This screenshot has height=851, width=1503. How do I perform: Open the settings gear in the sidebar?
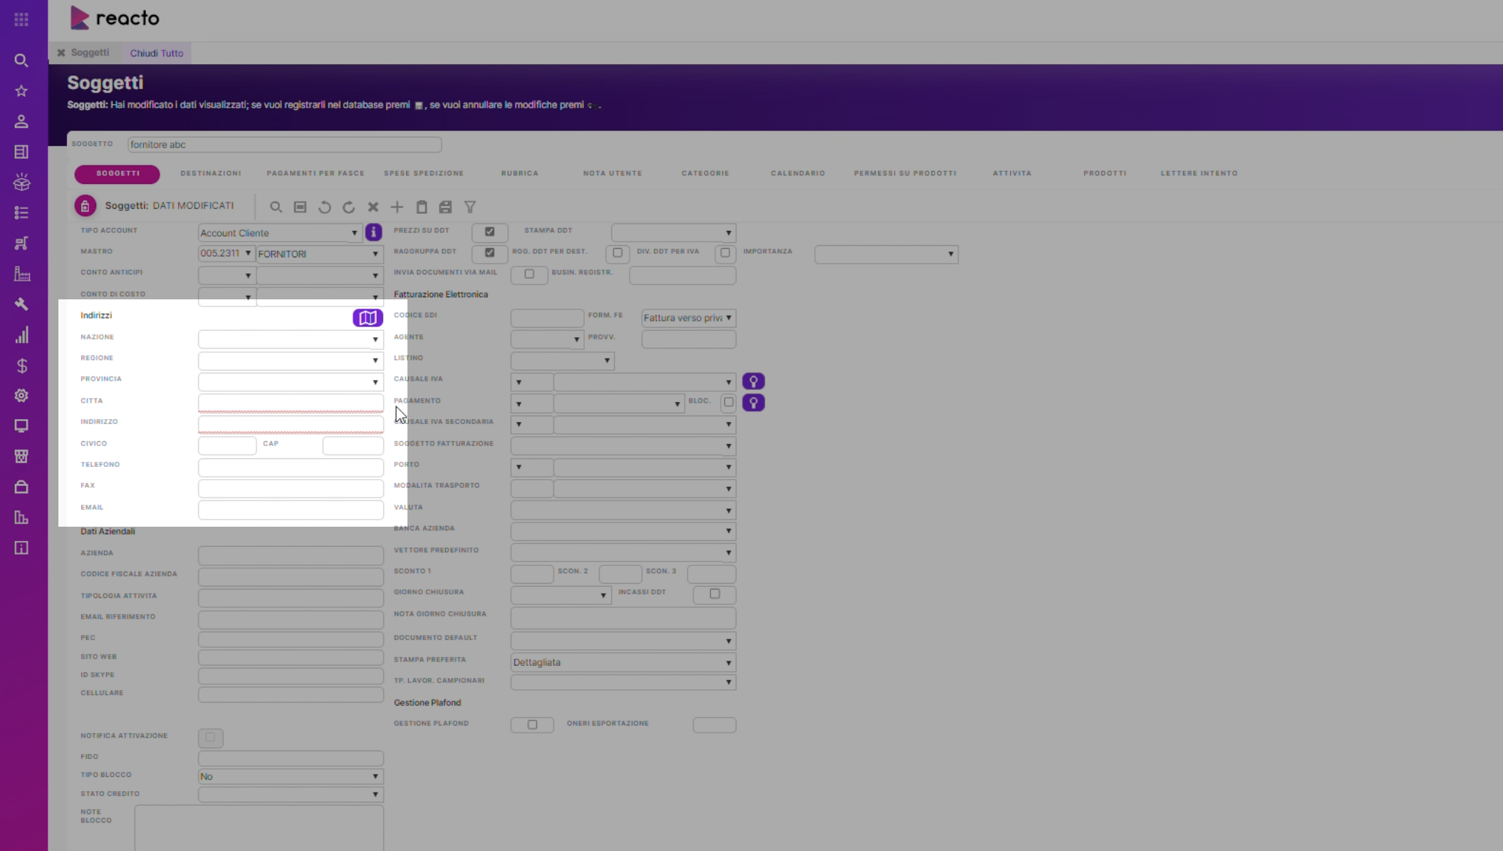pos(21,396)
